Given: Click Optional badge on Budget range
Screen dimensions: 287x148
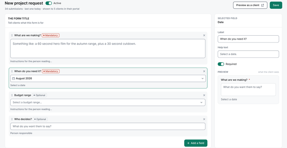Looking at the screenshot, I should 39,95.
